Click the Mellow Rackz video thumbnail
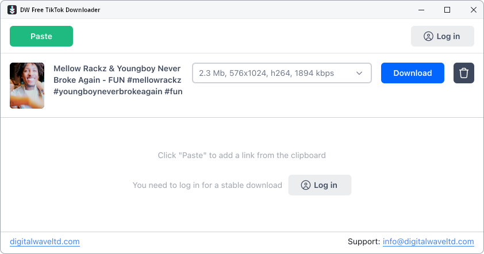The image size is (484, 254). [x=27, y=86]
